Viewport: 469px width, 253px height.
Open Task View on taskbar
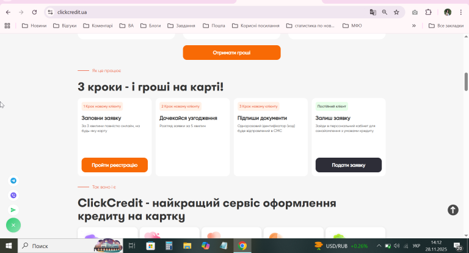[x=132, y=246]
